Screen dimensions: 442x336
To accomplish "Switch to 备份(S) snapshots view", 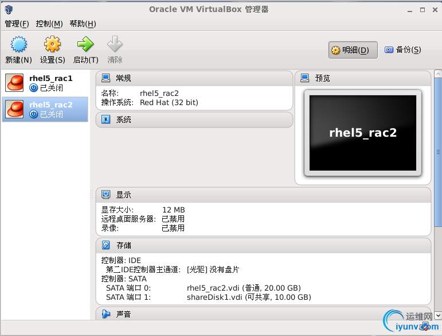I will tap(403, 50).
